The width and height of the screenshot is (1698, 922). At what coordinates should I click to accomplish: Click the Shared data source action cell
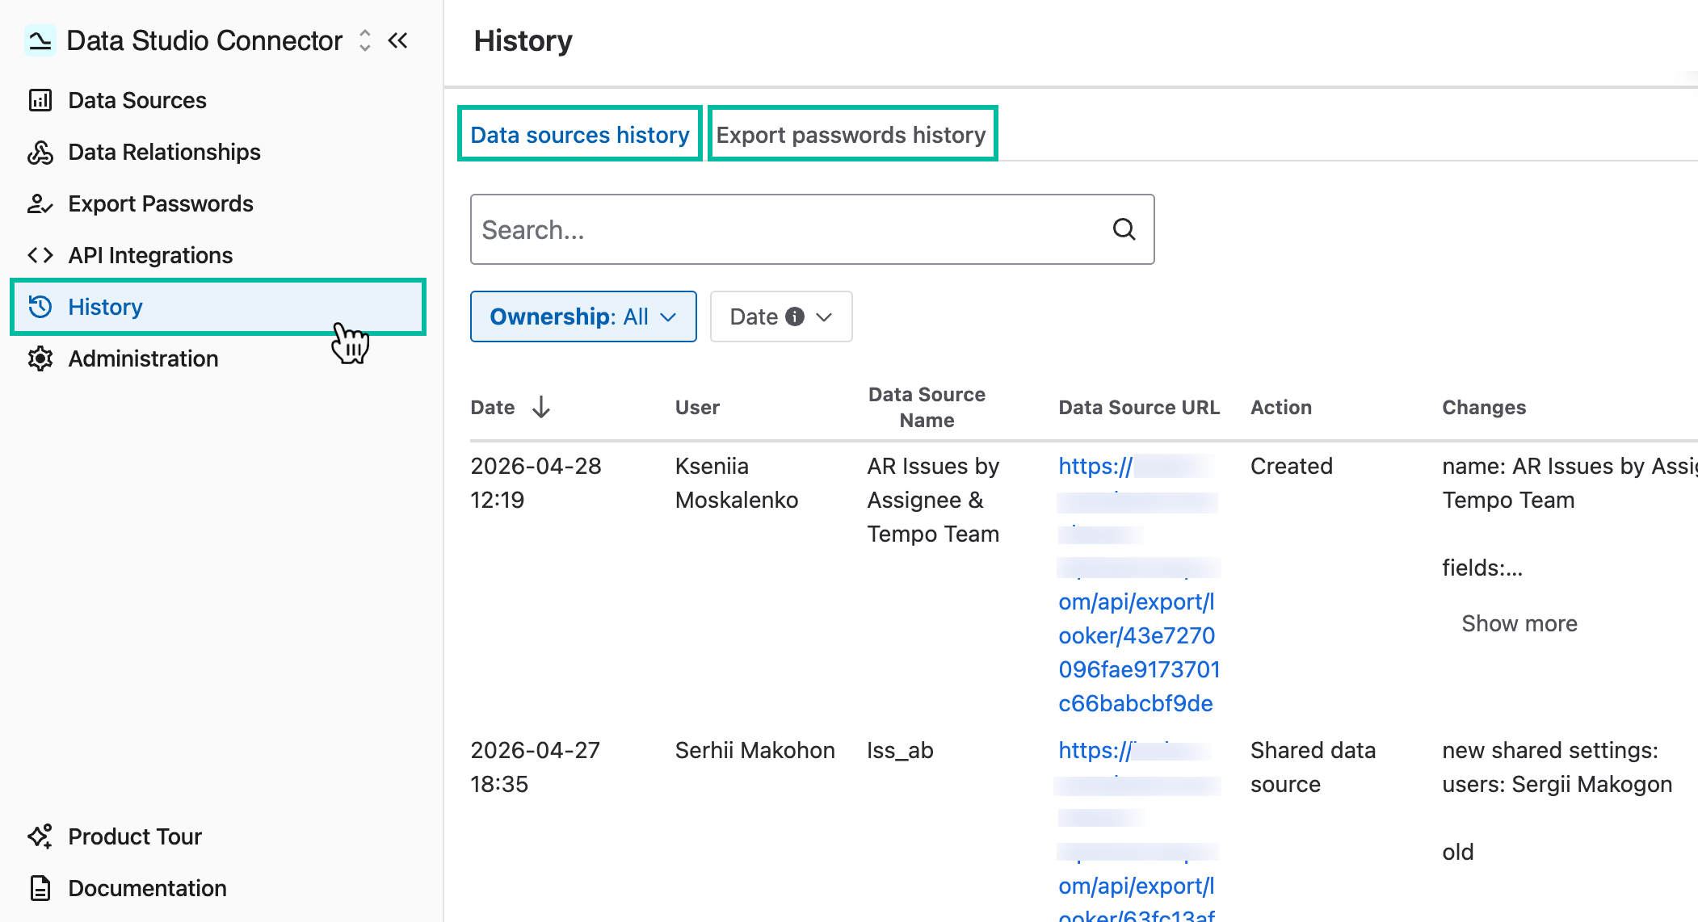(1313, 767)
